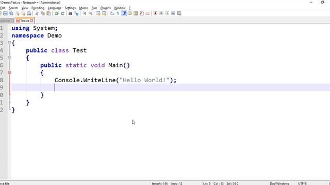
Task: Place cursor on highlighted empty line 9
Action: coord(171,87)
